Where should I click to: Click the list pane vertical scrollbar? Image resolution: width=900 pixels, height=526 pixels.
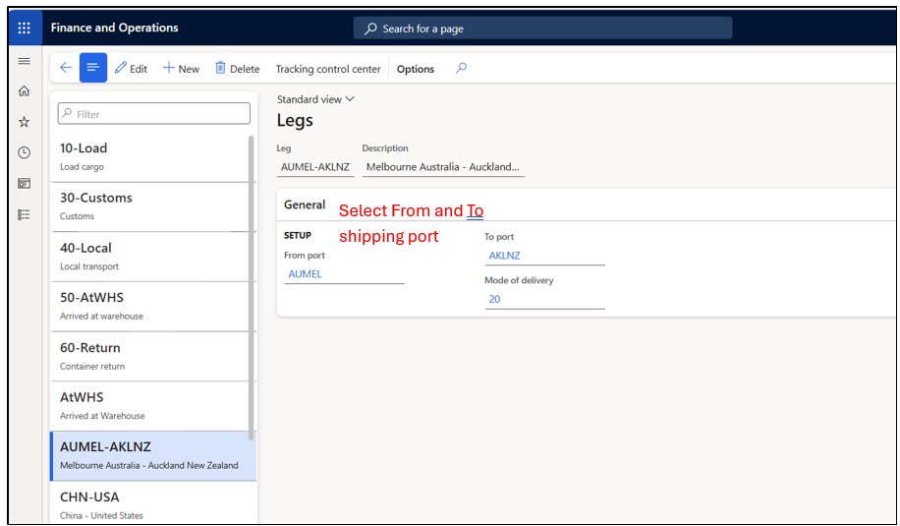coord(251,288)
